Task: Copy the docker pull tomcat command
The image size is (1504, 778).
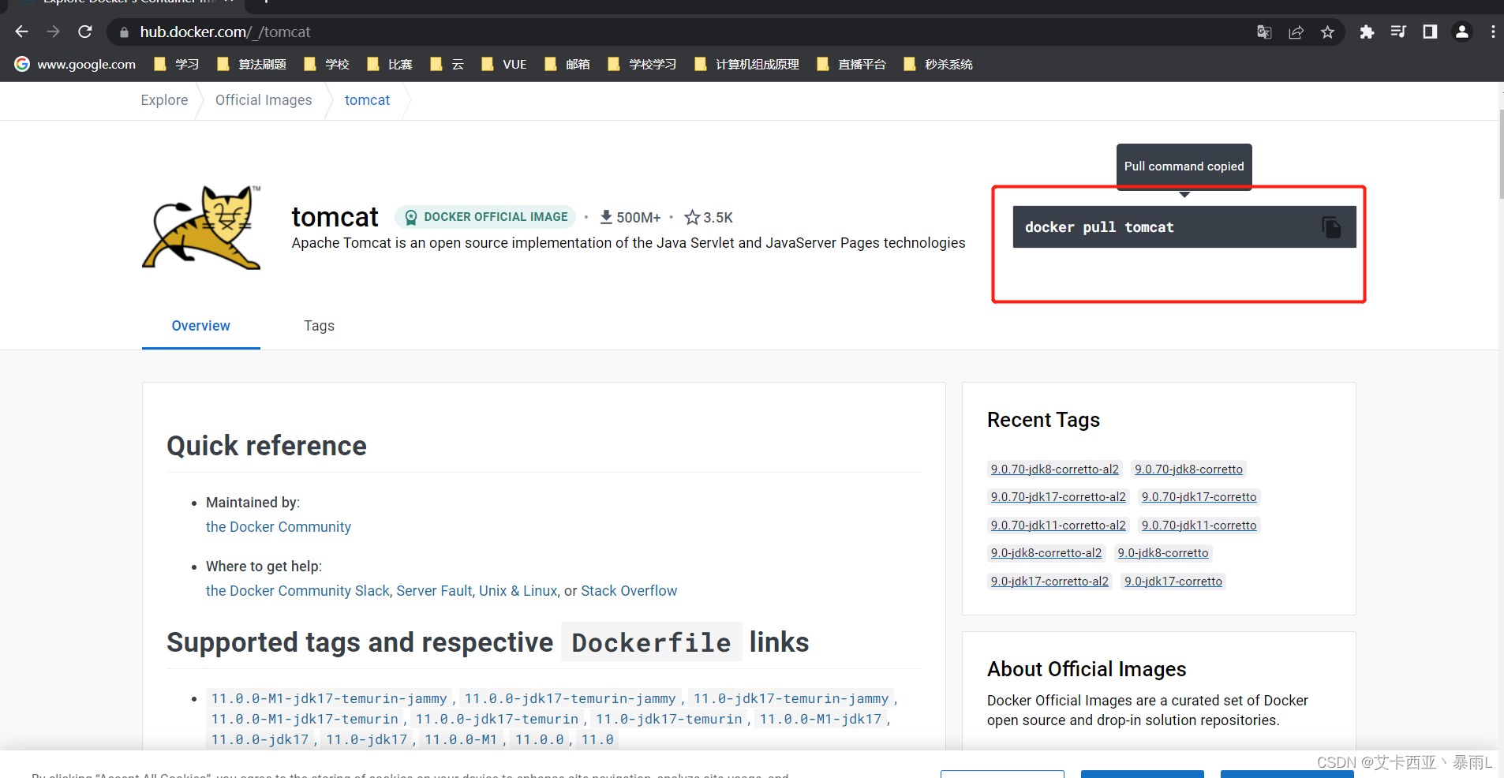Action: coord(1331,227)
